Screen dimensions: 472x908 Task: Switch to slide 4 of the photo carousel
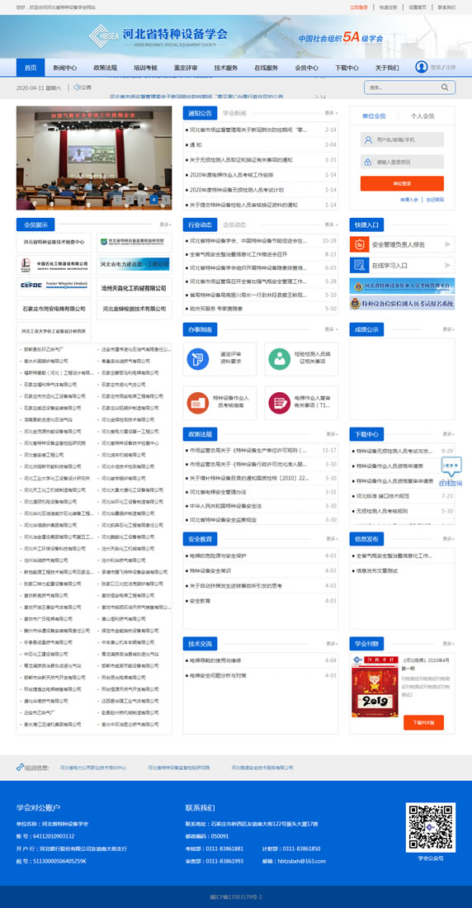[x=153, y=200]
